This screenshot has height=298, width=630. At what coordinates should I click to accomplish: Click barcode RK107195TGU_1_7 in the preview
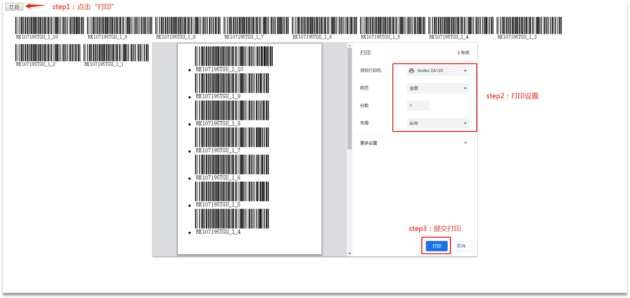pos(232,137)
